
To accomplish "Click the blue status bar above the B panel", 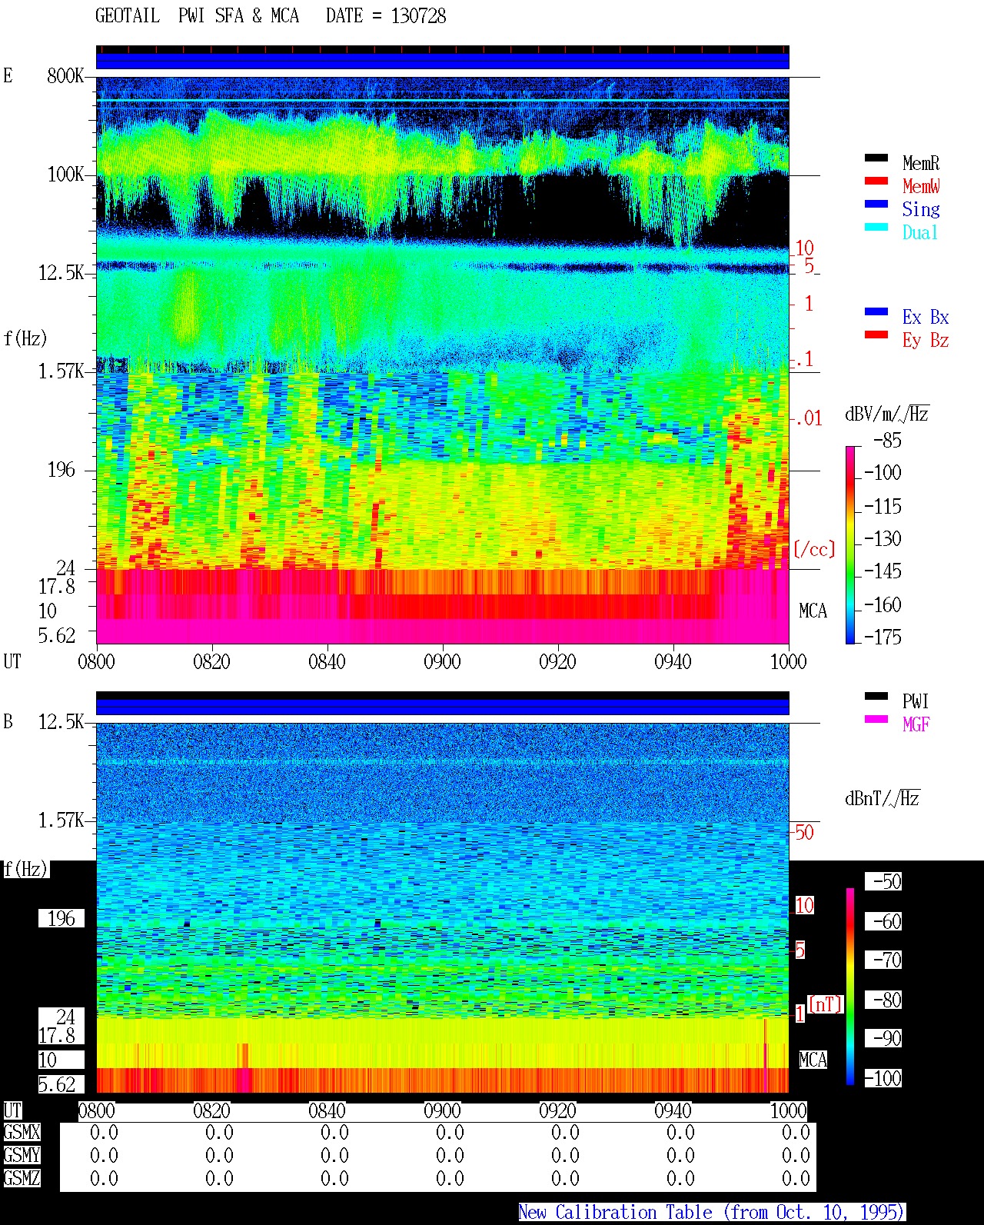I will [x=442, y=707].
